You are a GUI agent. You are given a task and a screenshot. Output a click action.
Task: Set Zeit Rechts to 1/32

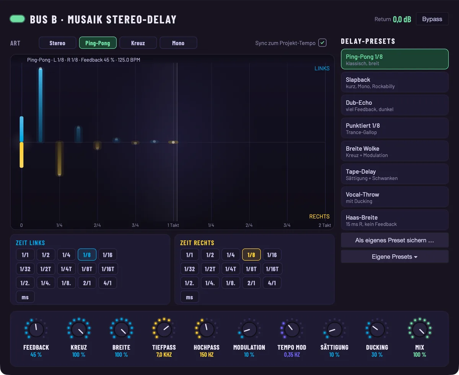[190, 269]
